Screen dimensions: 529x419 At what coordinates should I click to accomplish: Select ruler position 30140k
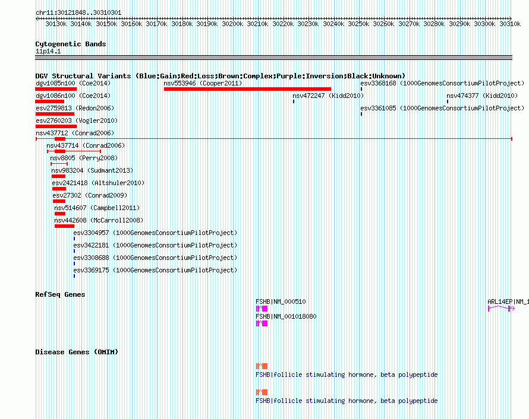(81, 24)
